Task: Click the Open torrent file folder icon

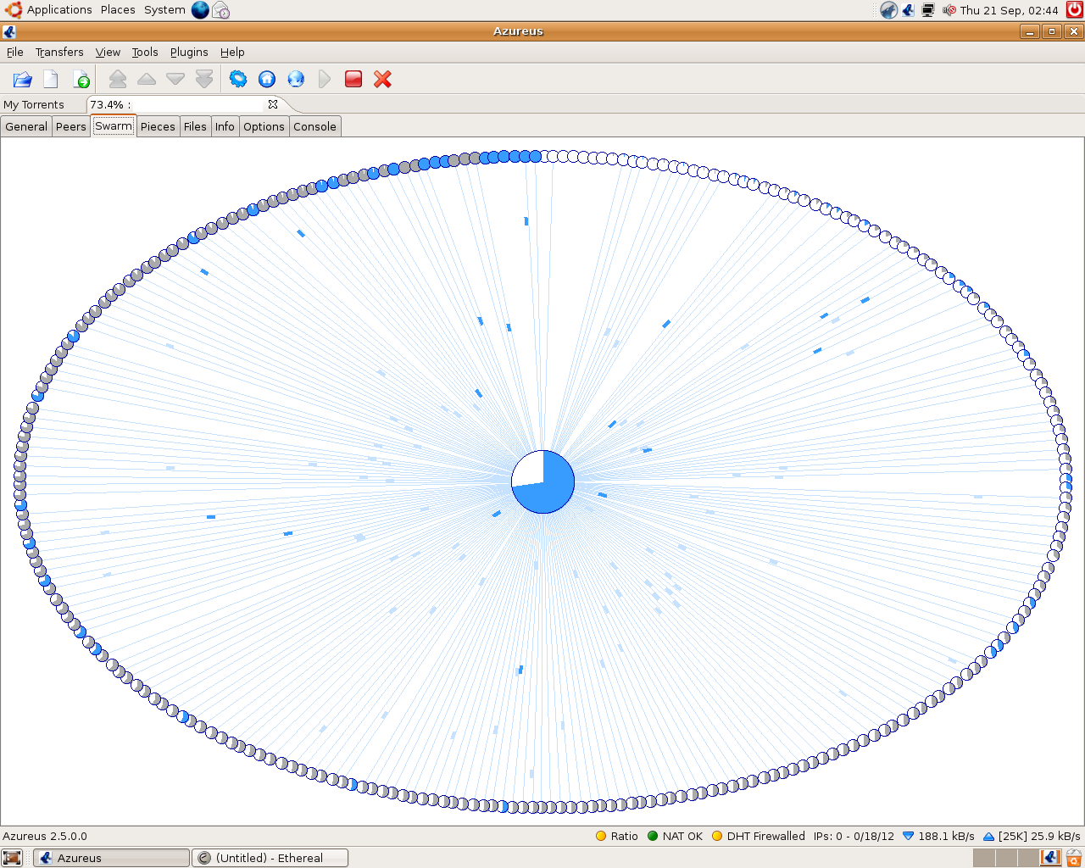Action: [x=23, y=80]
